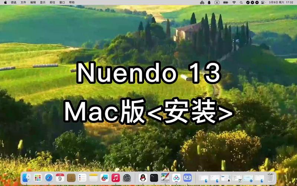297x186 pixels.
Task: Open the 帮助 menu
Action: coord(72,3)
